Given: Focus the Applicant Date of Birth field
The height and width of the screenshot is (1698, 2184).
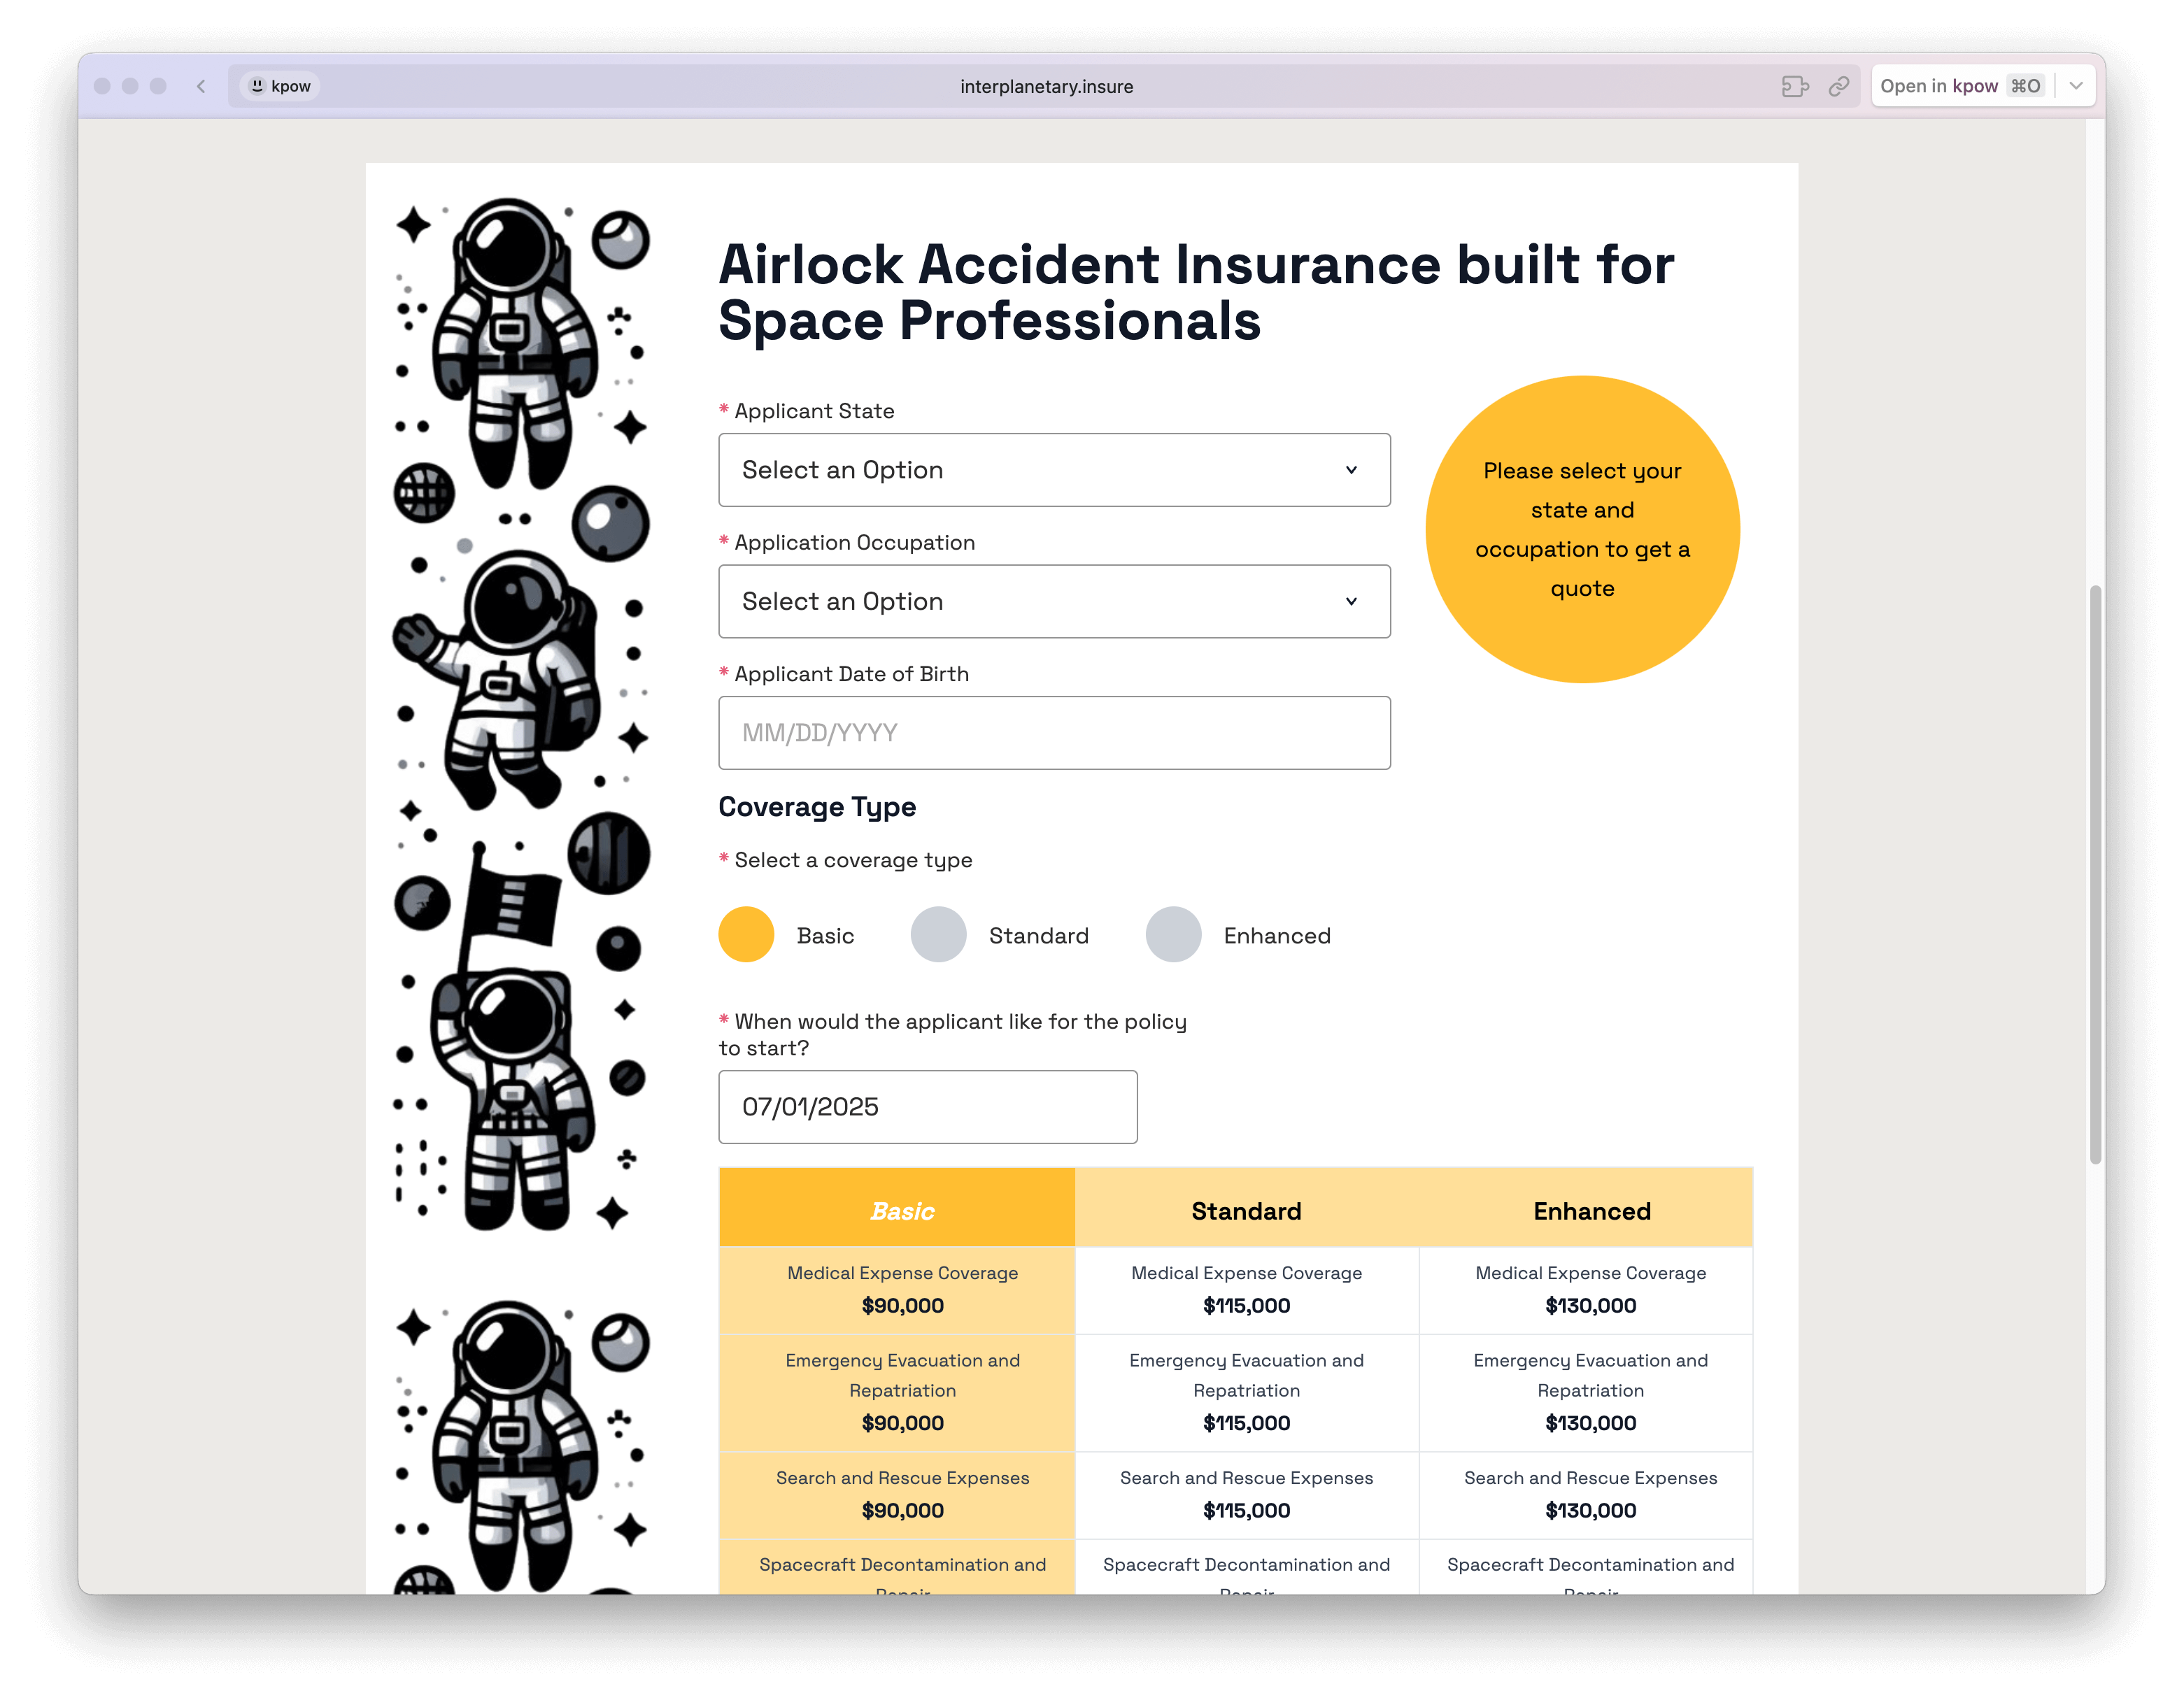Looking at the screenshot, I should pos(1054,733).
